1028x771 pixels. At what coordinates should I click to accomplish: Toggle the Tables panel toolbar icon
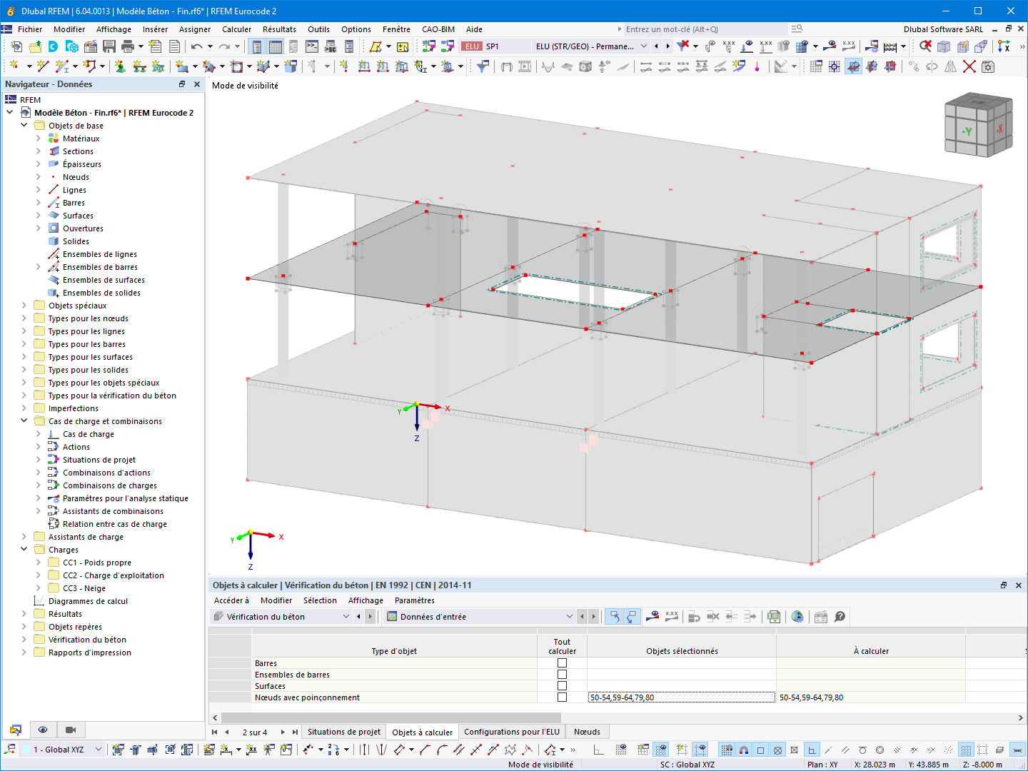tap(276, 46)
